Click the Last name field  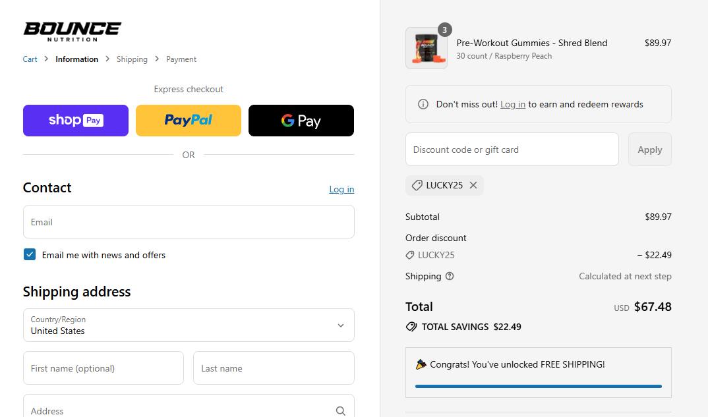point(274,368)
